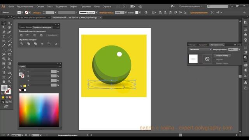Screen dimensions: 249x140
Task: Click the Trim icon in Pathfinder panel
Action: [x=28, y=44]
